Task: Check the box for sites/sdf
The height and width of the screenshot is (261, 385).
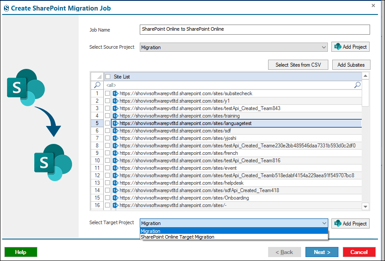Action: tap(107, 131)
